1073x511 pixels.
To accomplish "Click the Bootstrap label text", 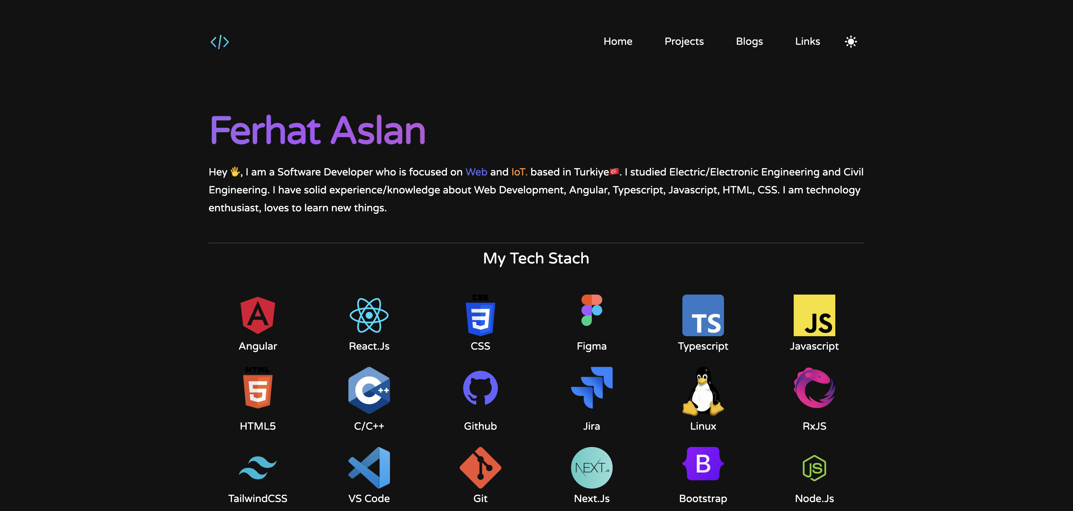I will [703, 499].
